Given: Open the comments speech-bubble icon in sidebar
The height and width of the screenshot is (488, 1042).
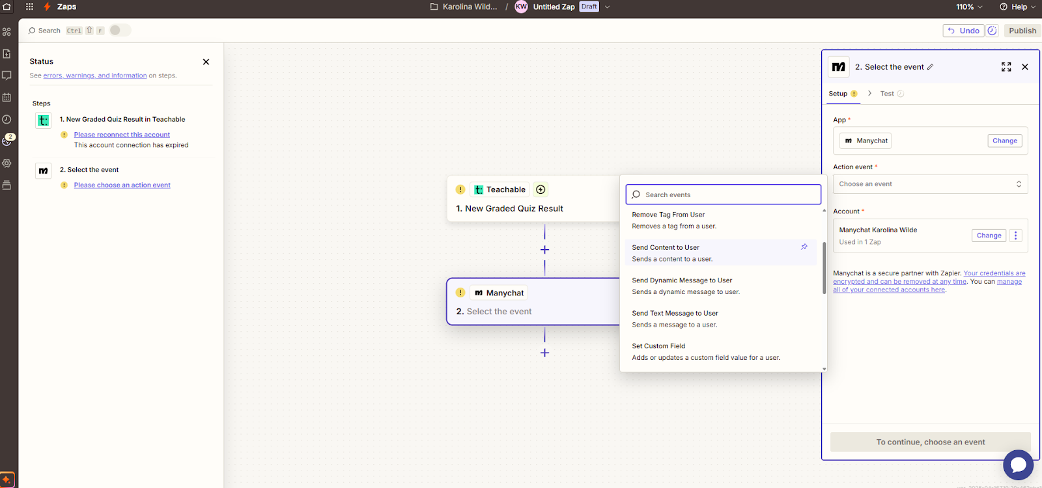Looking at the screenshot, I should pyautogui.click(x=7, y=75).
